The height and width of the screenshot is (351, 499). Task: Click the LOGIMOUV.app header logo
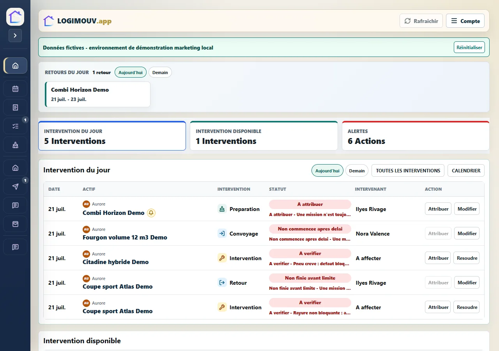click(77, 21)
